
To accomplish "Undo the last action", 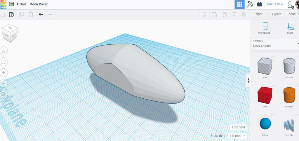I will pos(41,14).
